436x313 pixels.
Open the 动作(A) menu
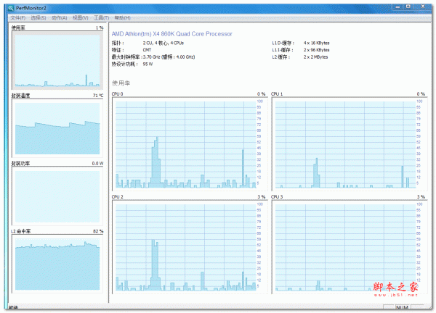pyautogui.click(x=60, y=18)
